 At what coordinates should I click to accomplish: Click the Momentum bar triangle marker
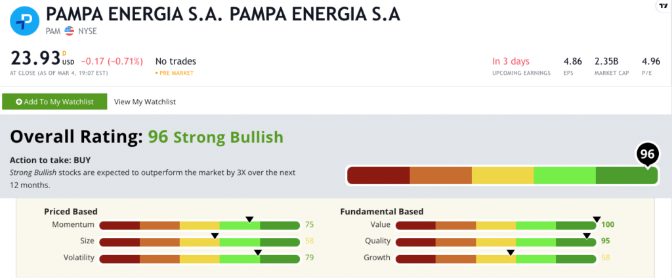coord(249,219)
